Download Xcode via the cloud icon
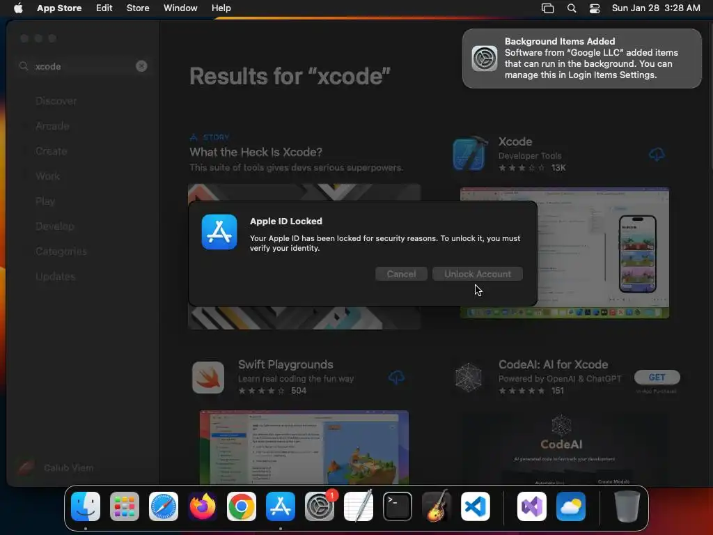 pos(656,154)
